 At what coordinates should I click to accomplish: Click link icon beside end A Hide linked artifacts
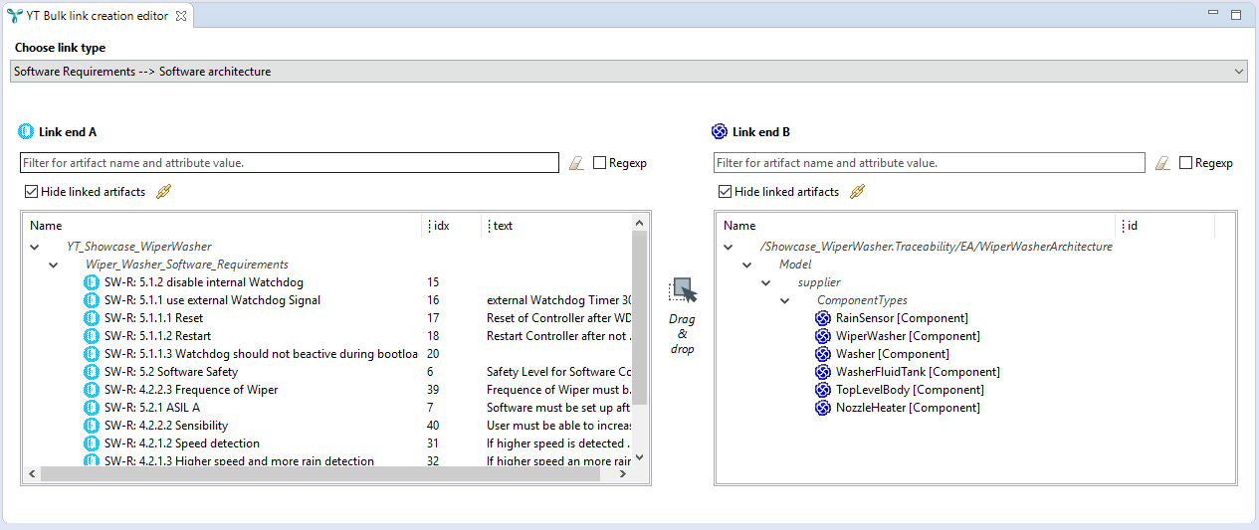click(164, 192)
